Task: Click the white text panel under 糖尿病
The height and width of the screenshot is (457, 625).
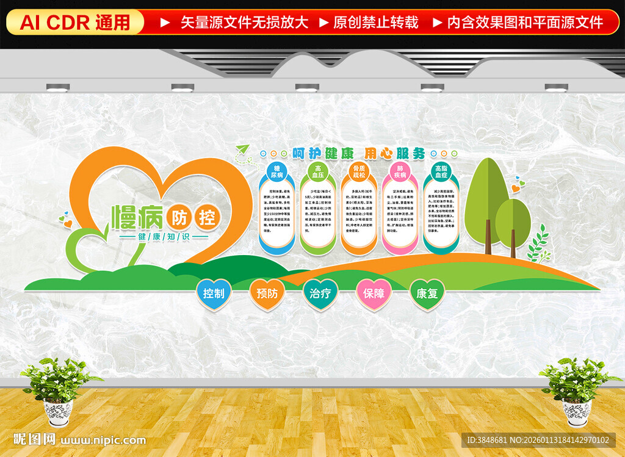Action: point(277,214)
